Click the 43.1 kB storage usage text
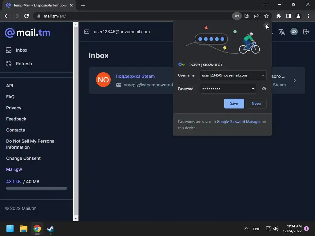This screenshot has width=315, height=236. click(x=14, y=182)
